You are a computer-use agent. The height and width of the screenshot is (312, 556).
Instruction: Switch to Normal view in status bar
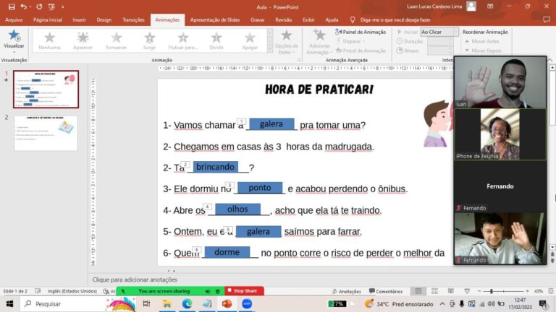[418, 291]
